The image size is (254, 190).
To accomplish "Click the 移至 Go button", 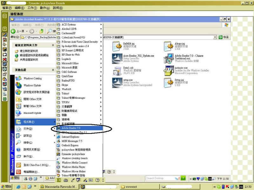I will point(224,37).
